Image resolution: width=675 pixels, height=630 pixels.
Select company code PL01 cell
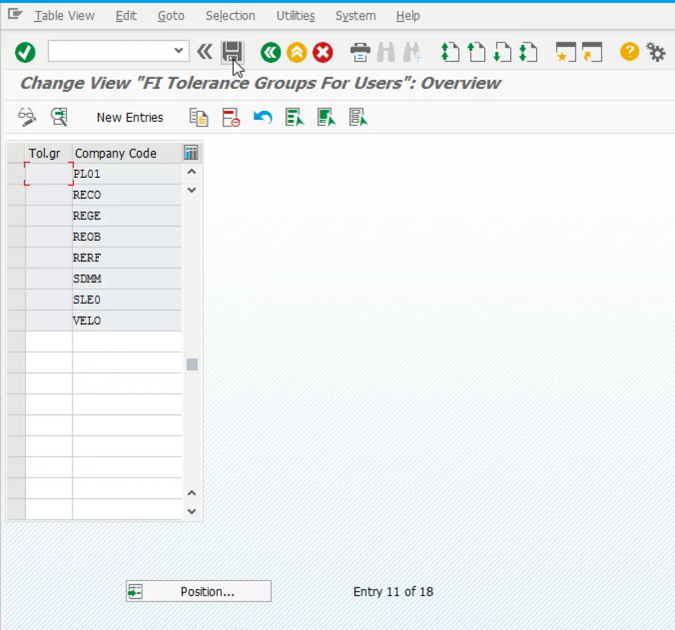[127, 174]
